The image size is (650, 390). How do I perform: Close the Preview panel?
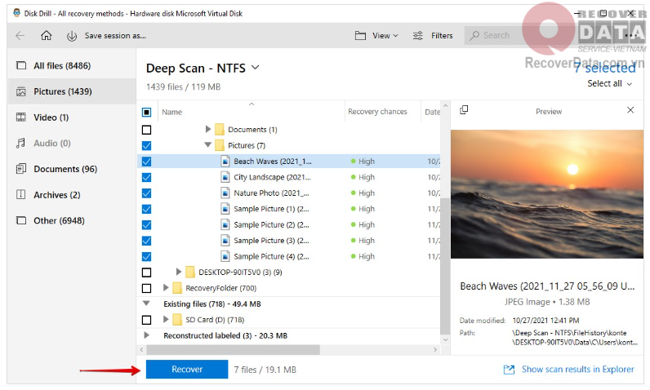(630, 110)
